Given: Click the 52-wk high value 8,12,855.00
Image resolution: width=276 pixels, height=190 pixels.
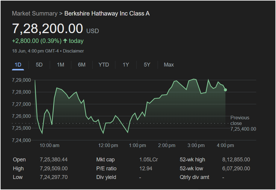Looking at the screenshot, I should point(236,160).
